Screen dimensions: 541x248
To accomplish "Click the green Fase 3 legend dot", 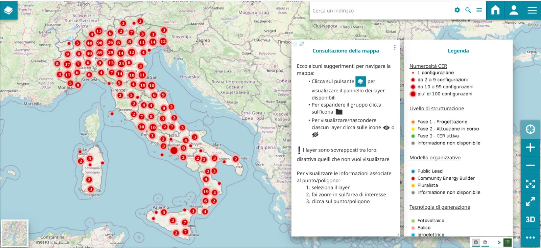I will pos(413,136).
